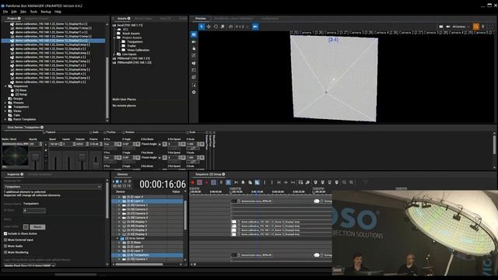
Task: Toggle the switch on the top timeline clip
Action: click(x=317, y=201)
